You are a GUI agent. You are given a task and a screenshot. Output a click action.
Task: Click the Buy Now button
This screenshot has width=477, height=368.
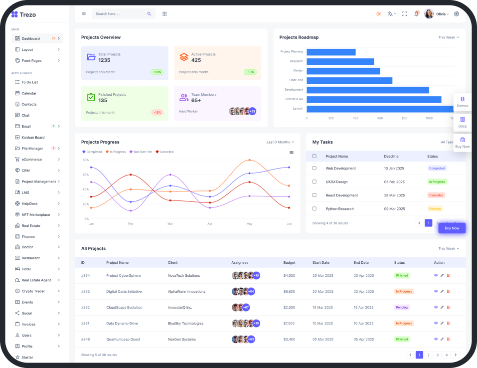click(x=452, y=228)
